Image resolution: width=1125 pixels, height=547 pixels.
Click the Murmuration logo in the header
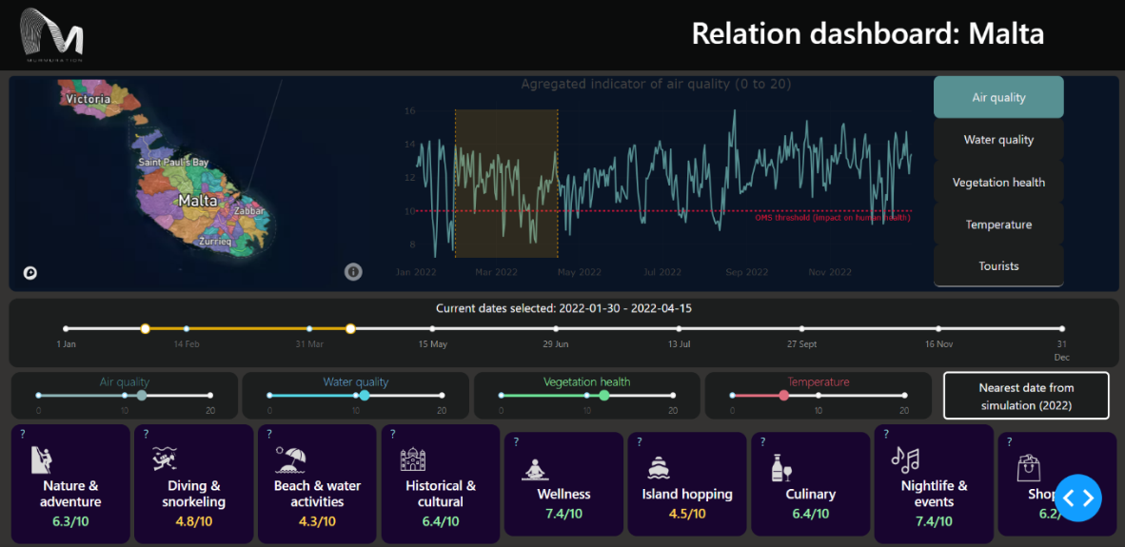tap(52, 34)
